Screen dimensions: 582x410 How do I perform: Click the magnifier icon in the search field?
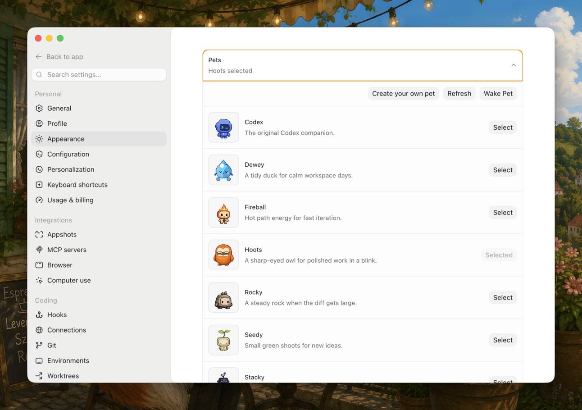pyautogui.click(x=39, y=74)
